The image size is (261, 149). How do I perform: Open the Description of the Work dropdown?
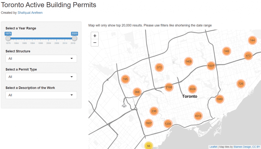(x=41, y=95)
